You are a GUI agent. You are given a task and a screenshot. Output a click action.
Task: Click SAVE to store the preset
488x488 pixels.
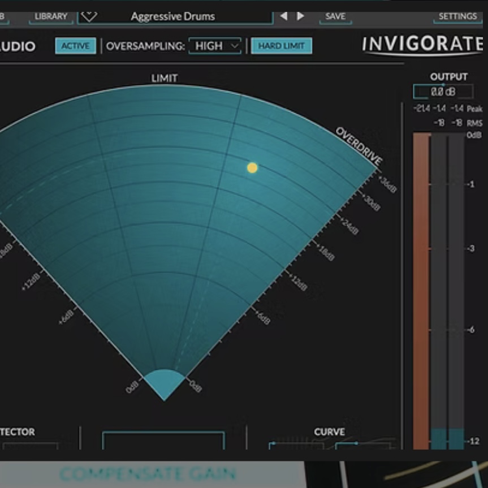[x=335, y=16]
